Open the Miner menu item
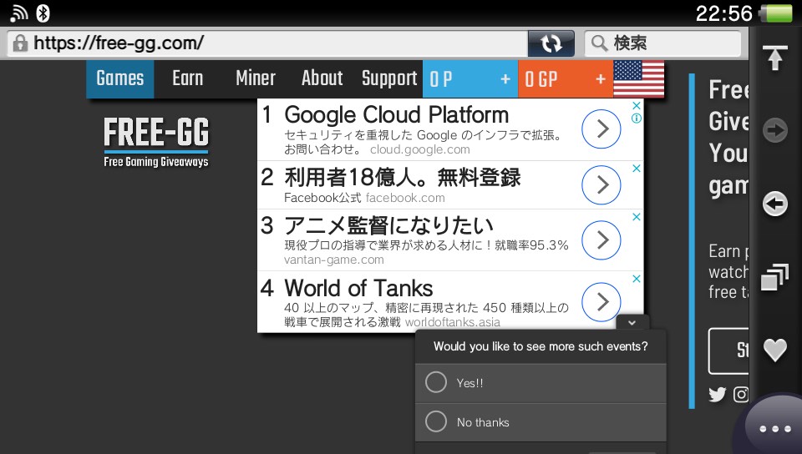The image size is (802, 454). pos(255,78)
